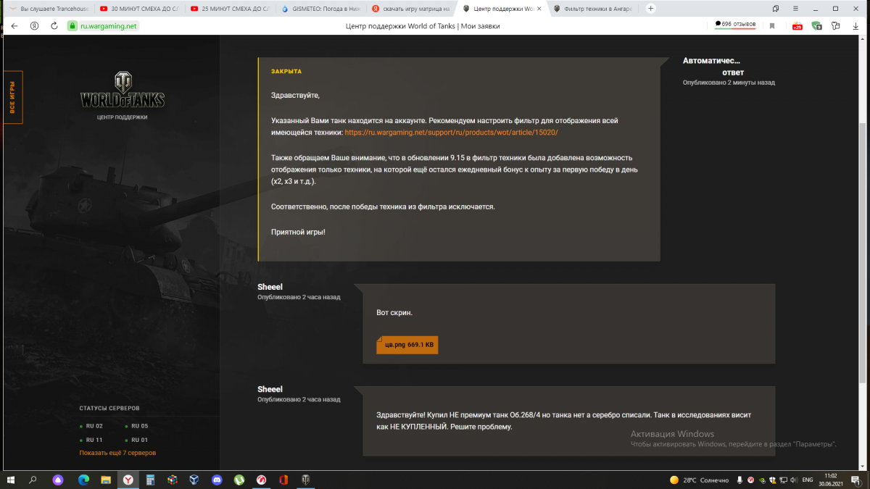
Task: Add page to bookmarks with bookmark icon
Action: (772, 25)
